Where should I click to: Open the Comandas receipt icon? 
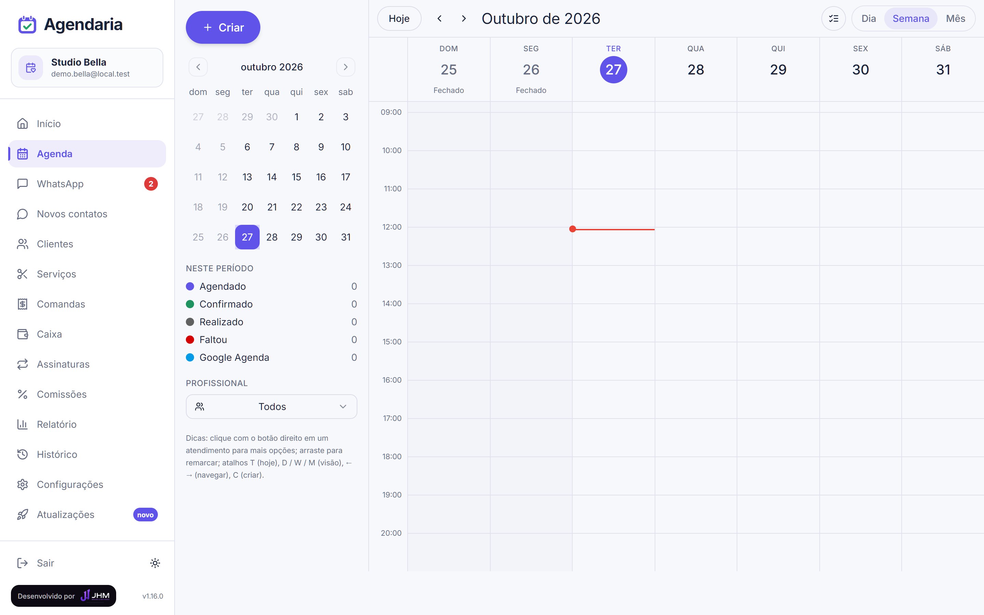(x=22, y=304)
